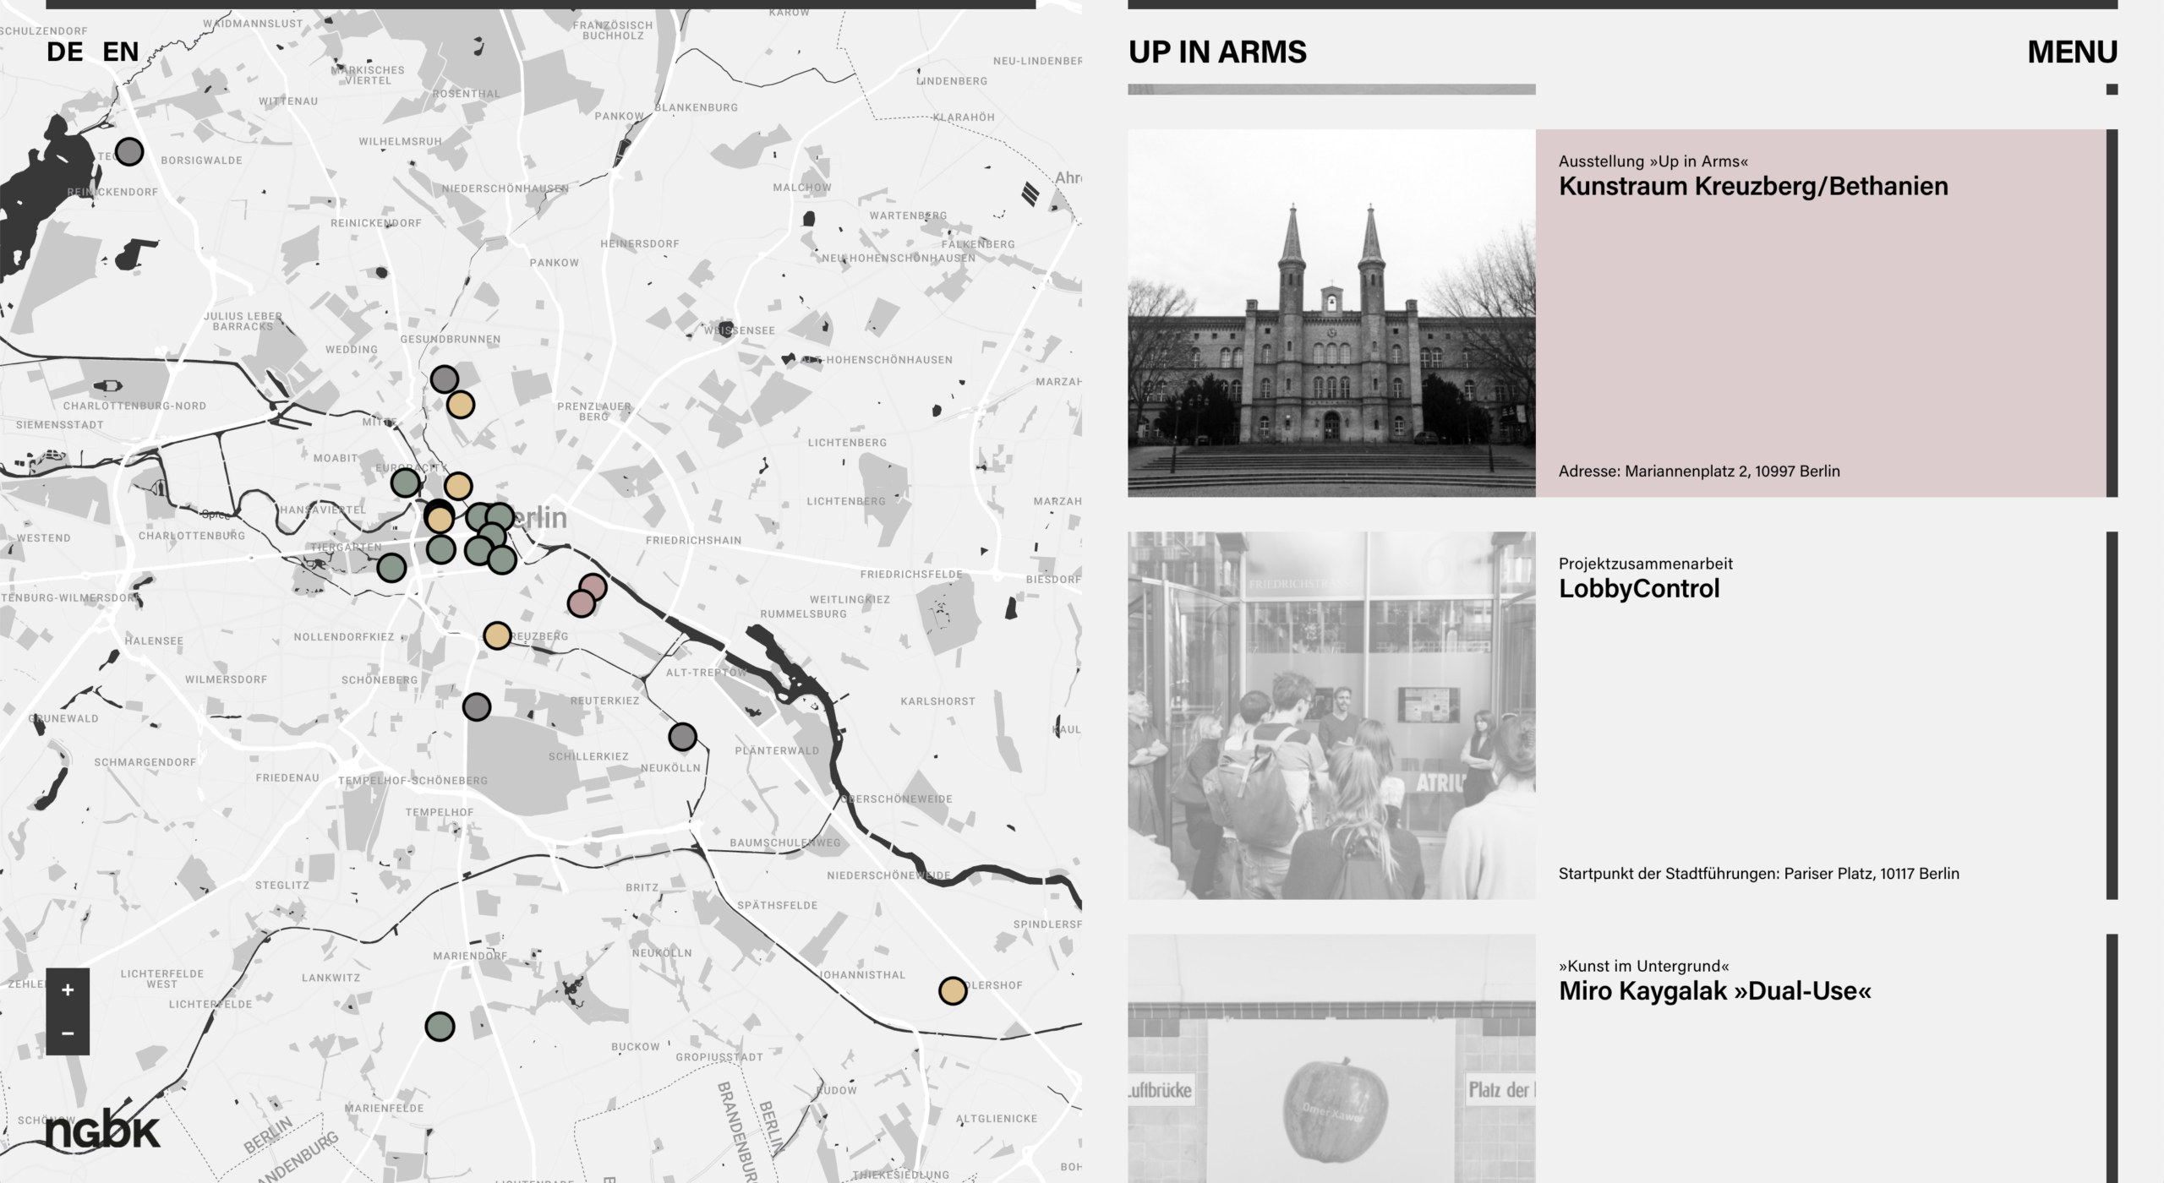Select the green marker near Mariendorf

pos(440,1027)
